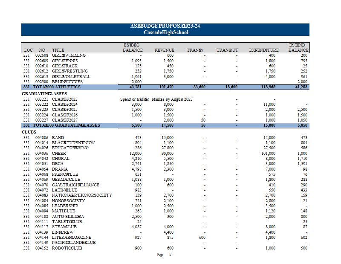Select the GIRLS TRACK row title
Viewport: 341px width, 264px height.
point(65,66)
